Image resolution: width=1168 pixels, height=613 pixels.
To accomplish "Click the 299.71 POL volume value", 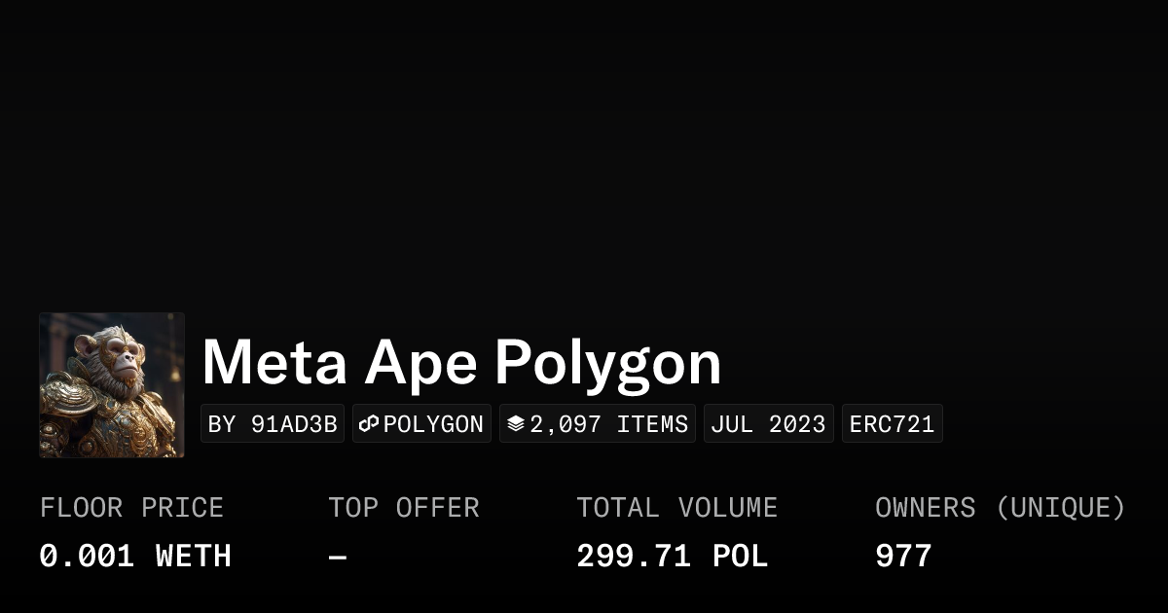I will 672,557.
